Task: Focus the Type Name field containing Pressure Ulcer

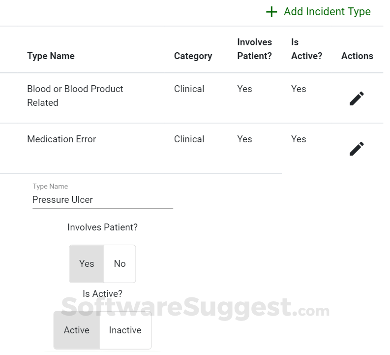Action: tap(103, 199)
